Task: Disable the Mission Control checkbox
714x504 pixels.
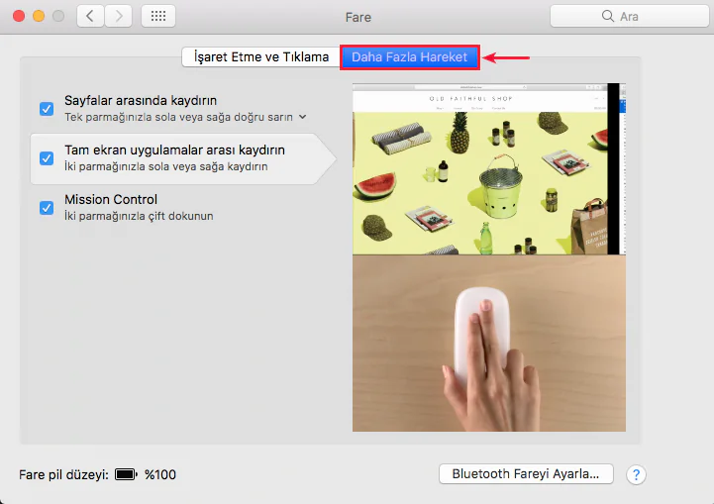Action: 47,208
